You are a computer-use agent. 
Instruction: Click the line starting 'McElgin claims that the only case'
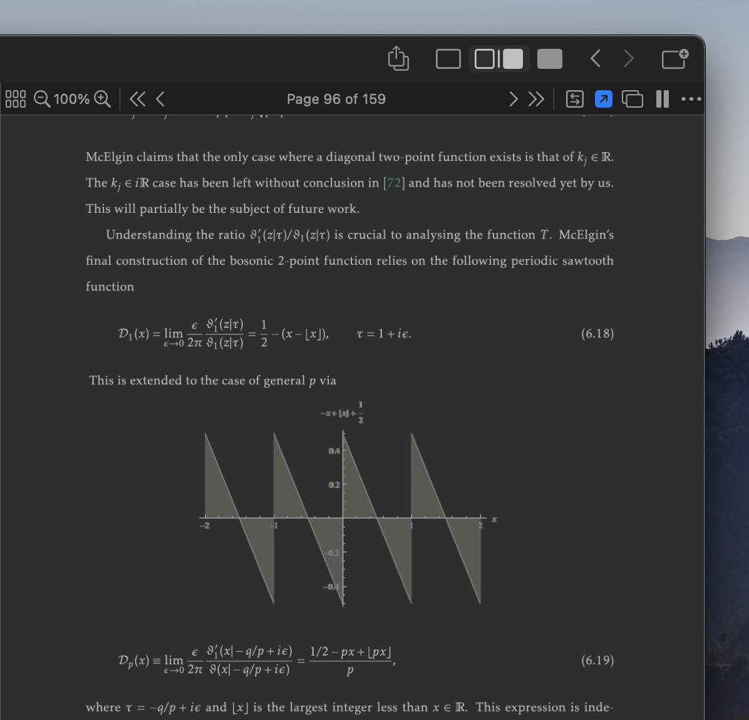pyautogui.click(x=349, y=157)
